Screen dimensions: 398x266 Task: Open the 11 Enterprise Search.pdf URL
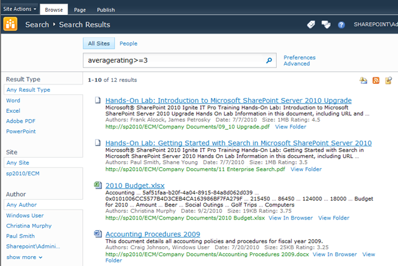pos(195,169)
